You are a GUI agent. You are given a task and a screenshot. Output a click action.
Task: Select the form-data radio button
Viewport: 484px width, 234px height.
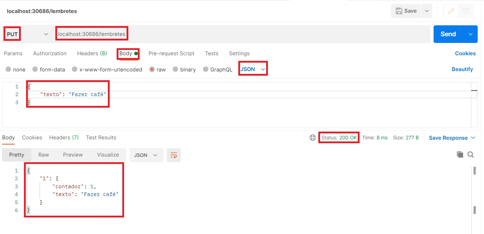click(x=35, y=69)
